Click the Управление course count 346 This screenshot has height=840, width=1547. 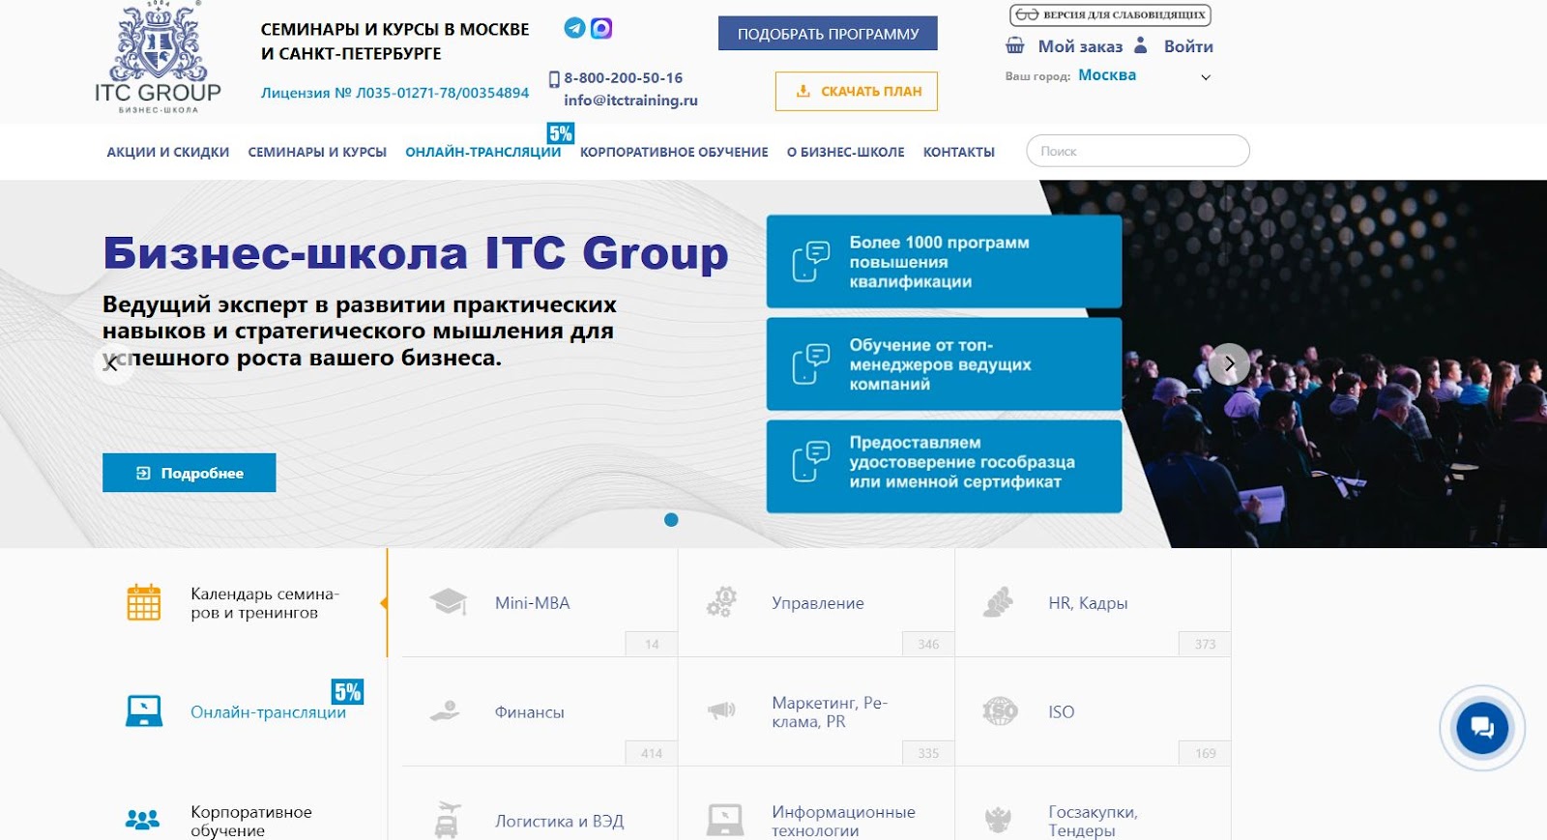coord(928,644)
